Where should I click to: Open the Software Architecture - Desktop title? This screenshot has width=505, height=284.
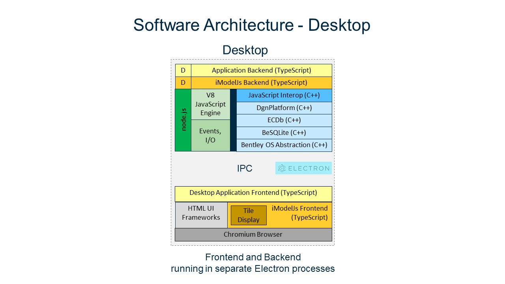pyautogui.click(x=252, y=25)
